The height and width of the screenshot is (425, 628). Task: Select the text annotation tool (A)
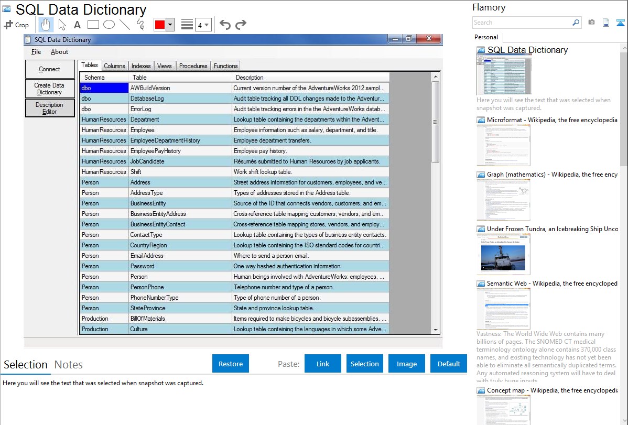pos(77,25)
